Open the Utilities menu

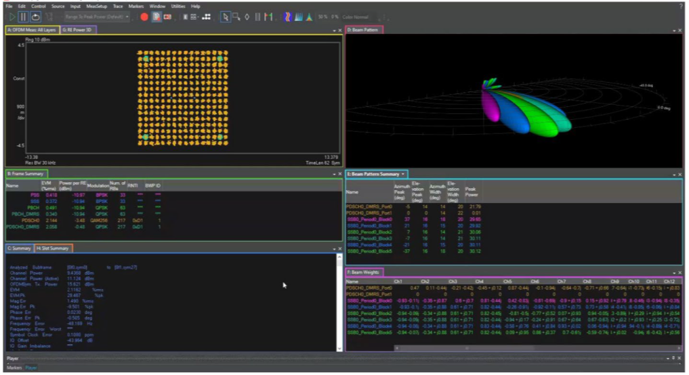[x=179, y=5]
